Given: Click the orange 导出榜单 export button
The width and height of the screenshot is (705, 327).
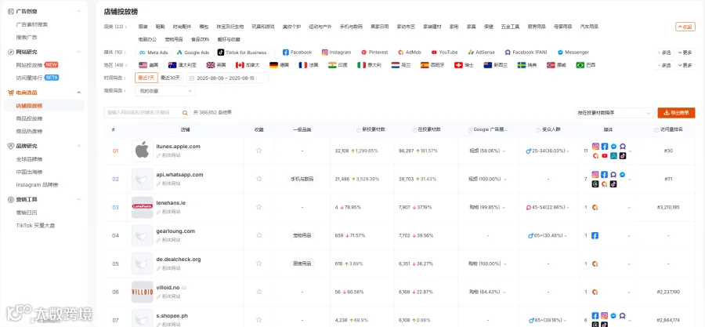Looking at the screenshot, I should click(x=676, y=113).
